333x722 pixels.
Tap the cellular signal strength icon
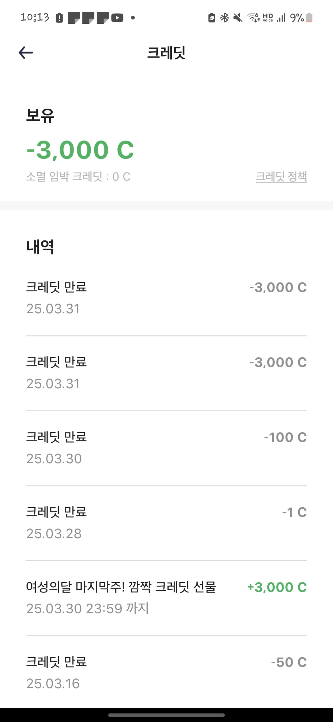[x=281, y=18]
